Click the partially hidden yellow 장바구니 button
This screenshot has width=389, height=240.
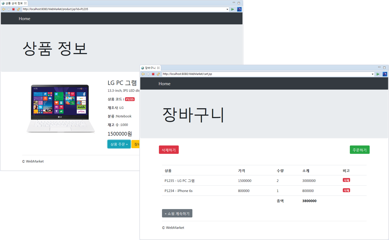point(136,144)
